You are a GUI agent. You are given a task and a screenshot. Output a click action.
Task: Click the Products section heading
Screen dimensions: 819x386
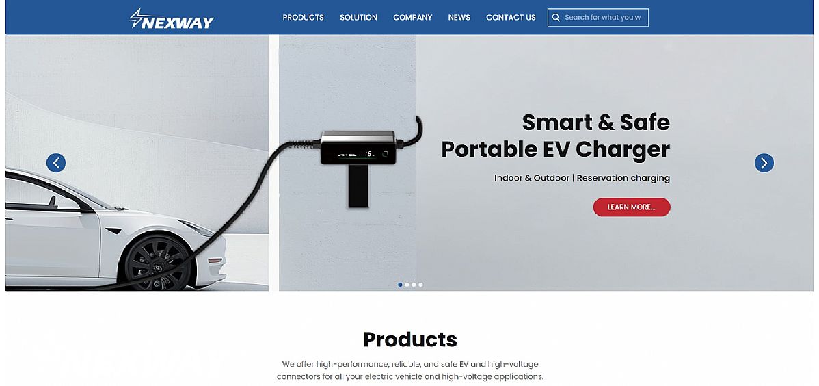pyautogui.click(x=410, y=339)
